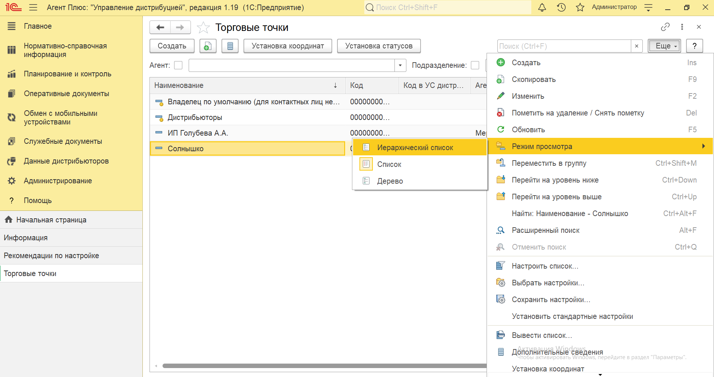The image size is (714, 377).
Task: Click the form search field Поиск (Ctrl+F)
Action: [564, 46]
